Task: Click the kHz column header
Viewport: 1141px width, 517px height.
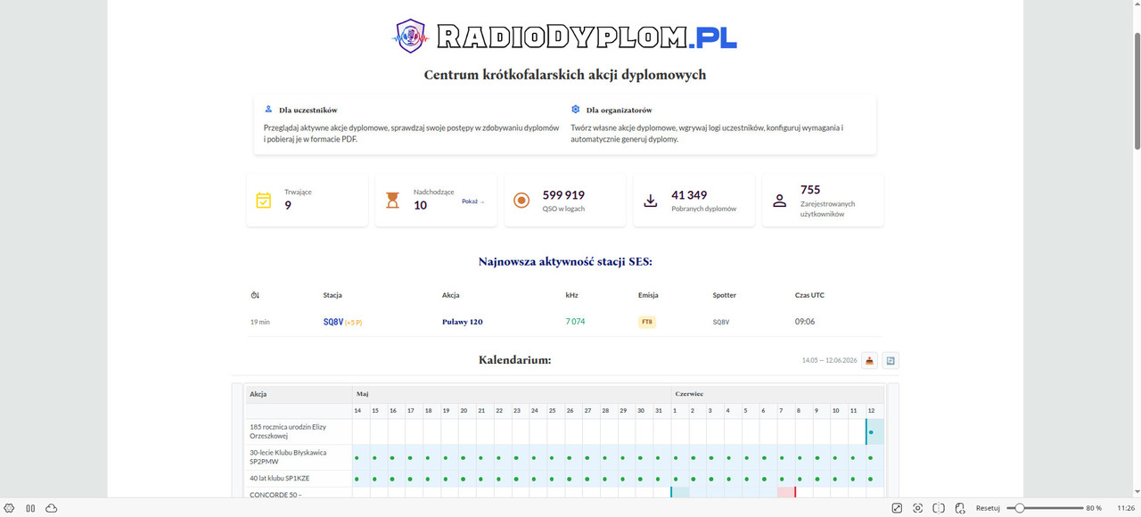Action: [x=571, y=295]
